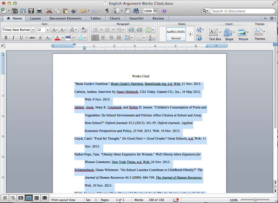Viewport: 278px width, 203px height.
Task: Open the Themes gallery
Action: click(x=260, y=34)
